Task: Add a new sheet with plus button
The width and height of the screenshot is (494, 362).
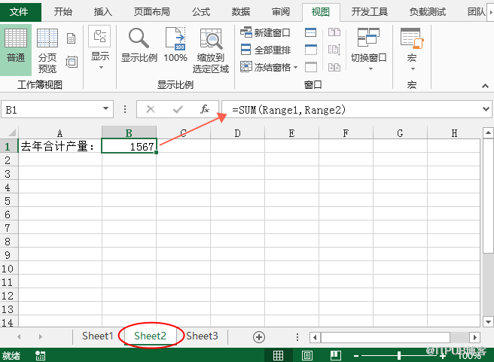Action: point(259,336)
